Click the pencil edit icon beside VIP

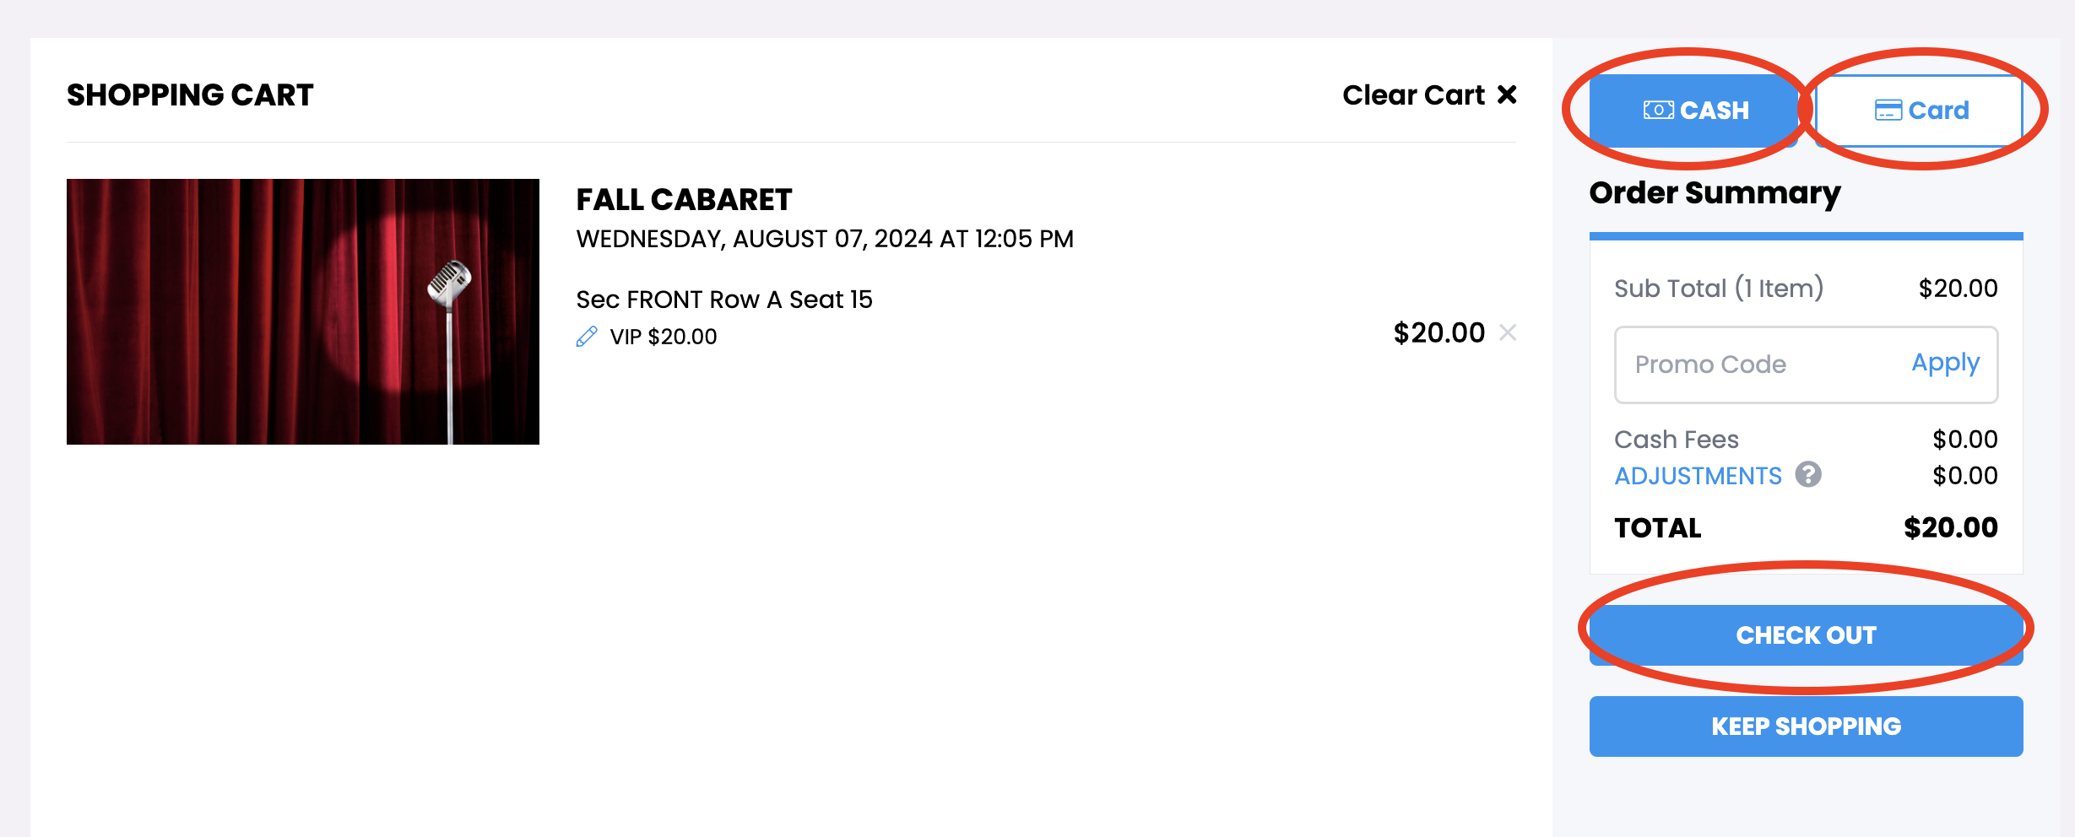(x=587, y=337)
